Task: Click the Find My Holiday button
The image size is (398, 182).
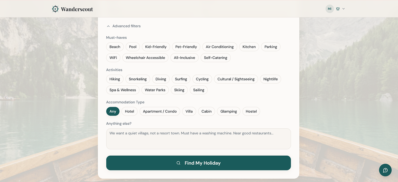Action: click(199, 163)
